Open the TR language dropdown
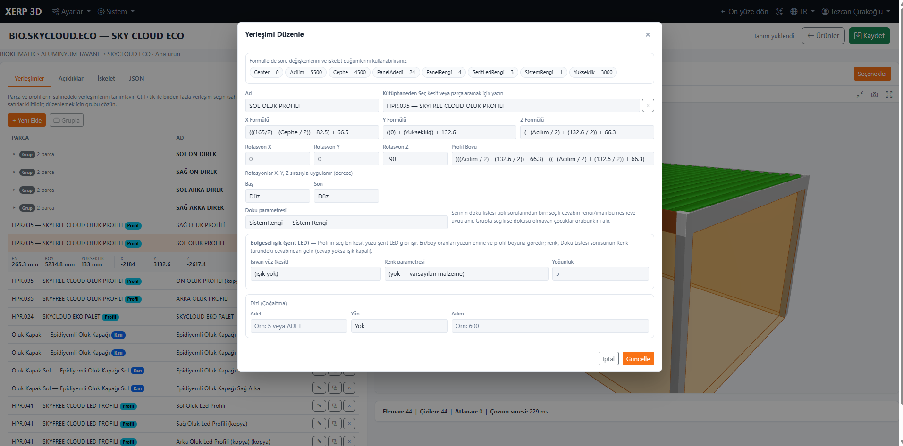903x446 pixels. tap(802, 11)
